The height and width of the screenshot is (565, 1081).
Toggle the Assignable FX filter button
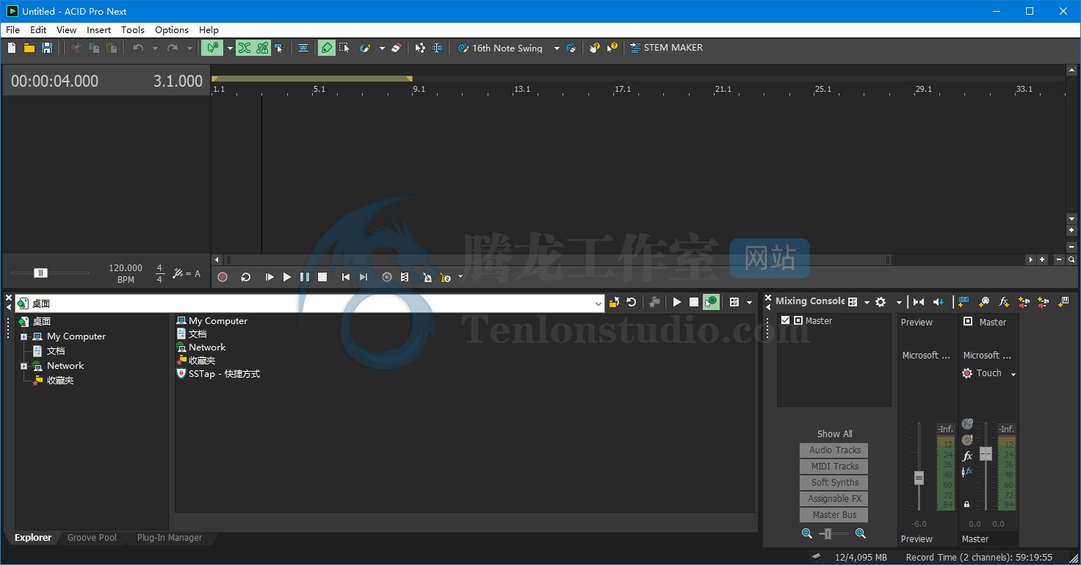click(x=834, y=499)
